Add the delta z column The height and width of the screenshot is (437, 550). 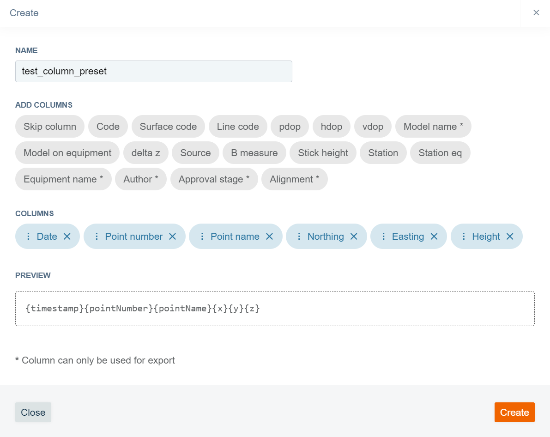tap(146, 153)
